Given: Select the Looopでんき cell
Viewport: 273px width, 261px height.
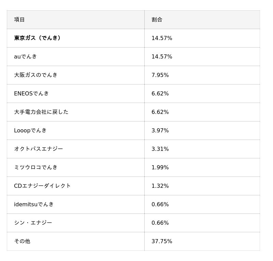Looking at the screenshot, I should pyautogui.click(x=30, y=130).
